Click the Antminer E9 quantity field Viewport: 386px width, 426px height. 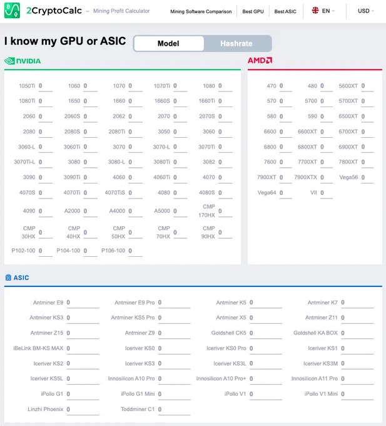pyautogui.click(x=83, y=303)
